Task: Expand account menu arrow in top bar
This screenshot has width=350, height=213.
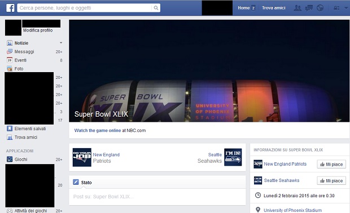Action: coord(346,8)
